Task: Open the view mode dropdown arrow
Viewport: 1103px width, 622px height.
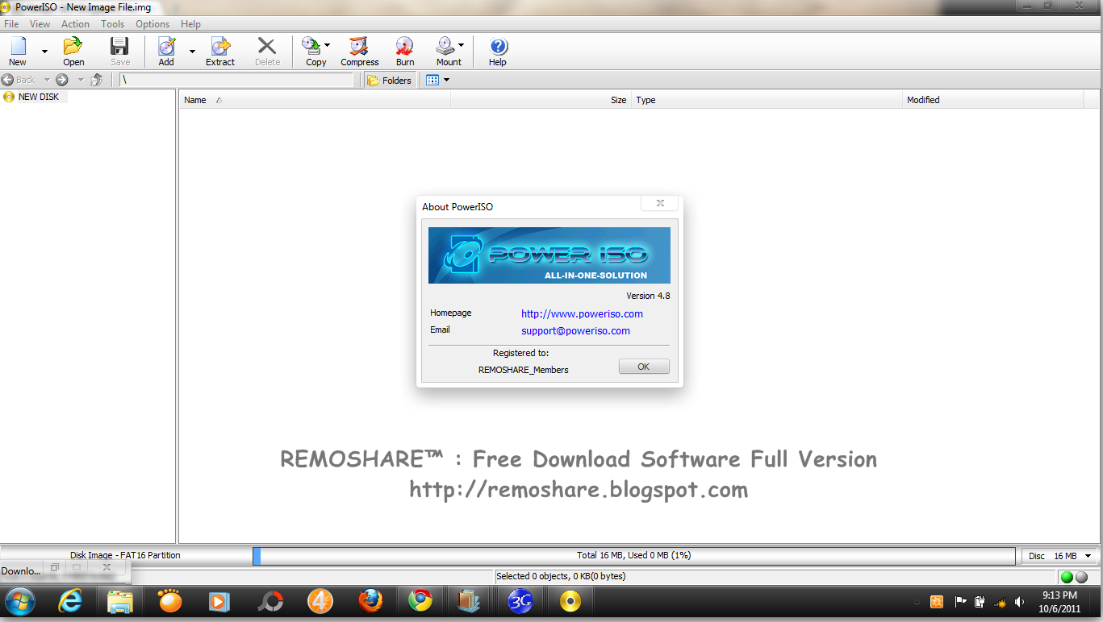Action: tap(446, 80)
